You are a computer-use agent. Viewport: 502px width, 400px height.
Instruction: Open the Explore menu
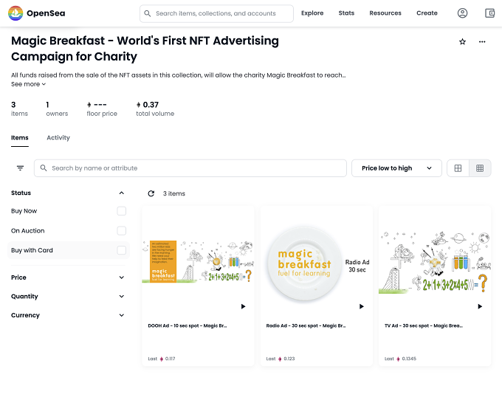[x=312, y=13]
